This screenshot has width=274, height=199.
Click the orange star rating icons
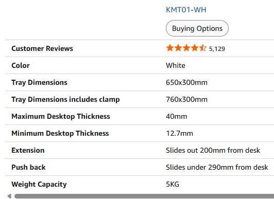pos(186,48)
